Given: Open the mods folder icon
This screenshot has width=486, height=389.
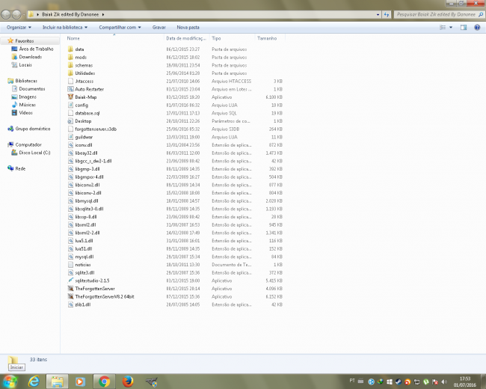Looking at the screenshot, I should pos(70,57).
